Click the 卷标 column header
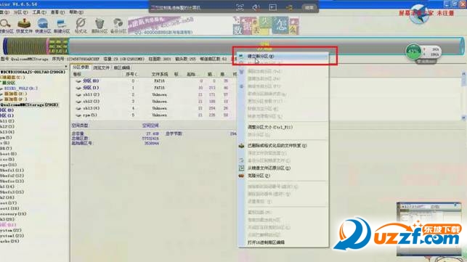This screenshot has height=262, width=467. coord(77,74)
